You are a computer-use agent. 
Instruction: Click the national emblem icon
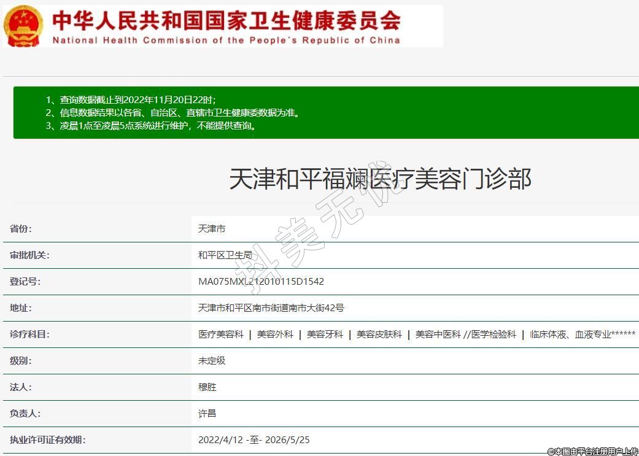(x=24, y=26)
